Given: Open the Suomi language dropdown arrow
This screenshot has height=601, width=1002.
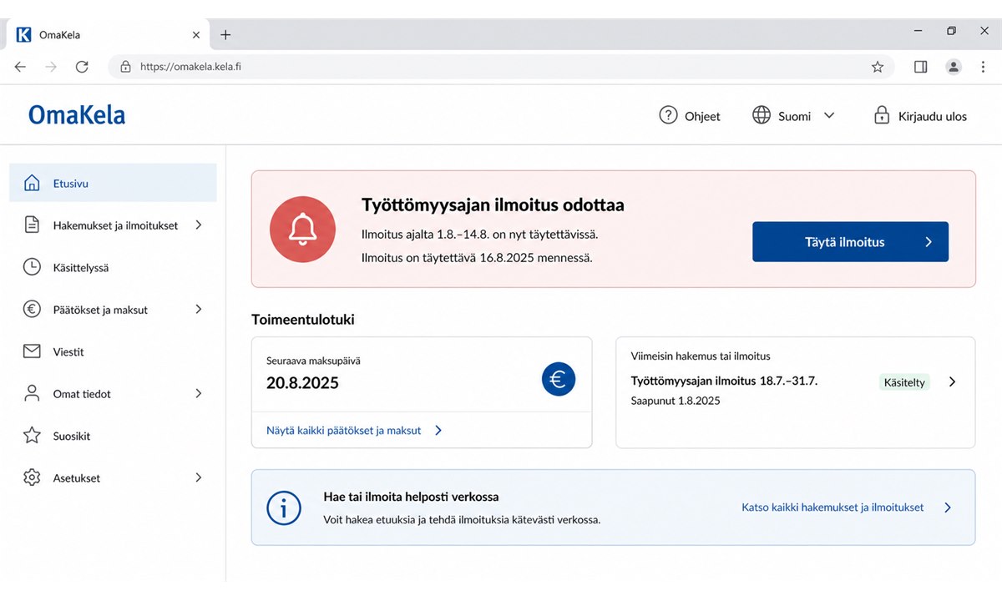Looking at the screenshot, I should tap(829, 115).
